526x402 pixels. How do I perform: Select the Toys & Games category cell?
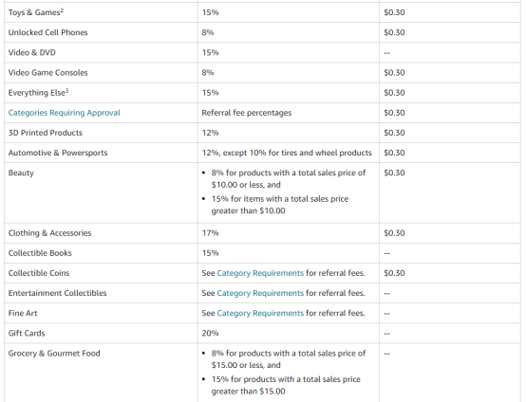click(101, 12)
